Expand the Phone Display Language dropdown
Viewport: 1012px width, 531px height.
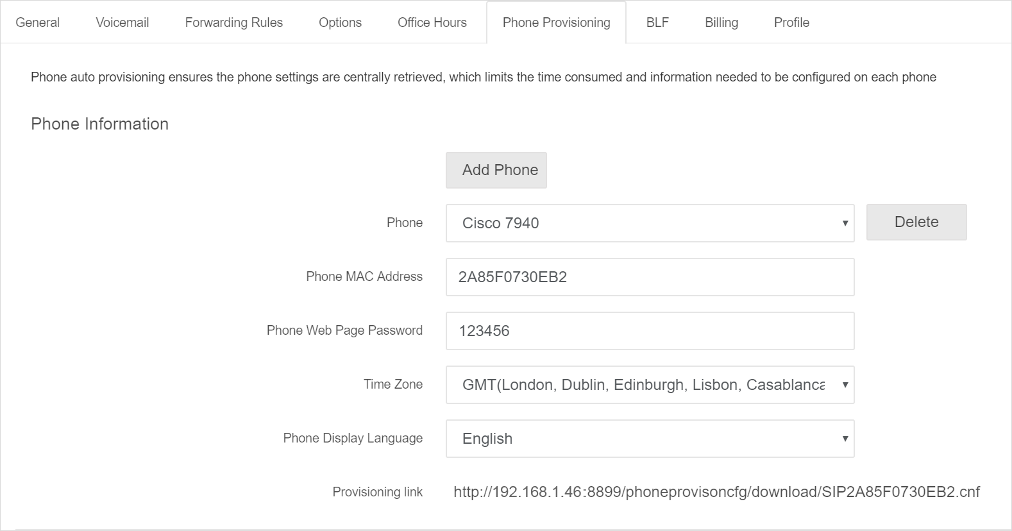[650, 439]
